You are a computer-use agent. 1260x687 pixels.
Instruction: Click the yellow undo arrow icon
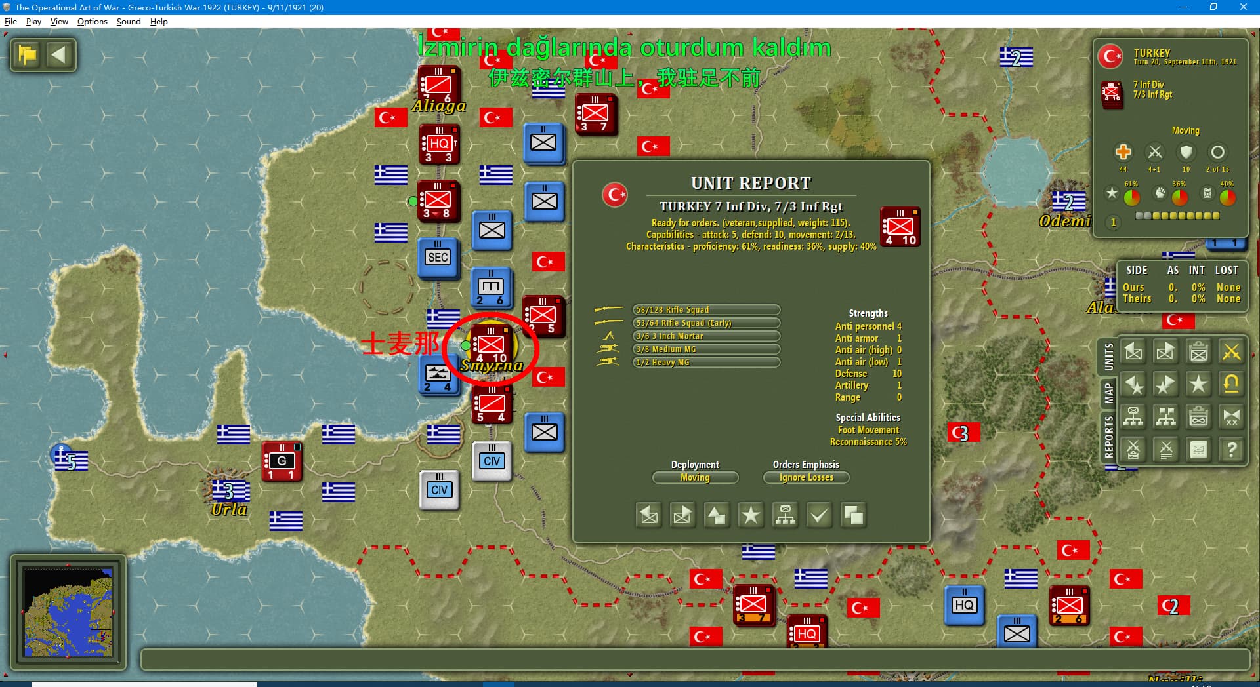coord(1232,384)
